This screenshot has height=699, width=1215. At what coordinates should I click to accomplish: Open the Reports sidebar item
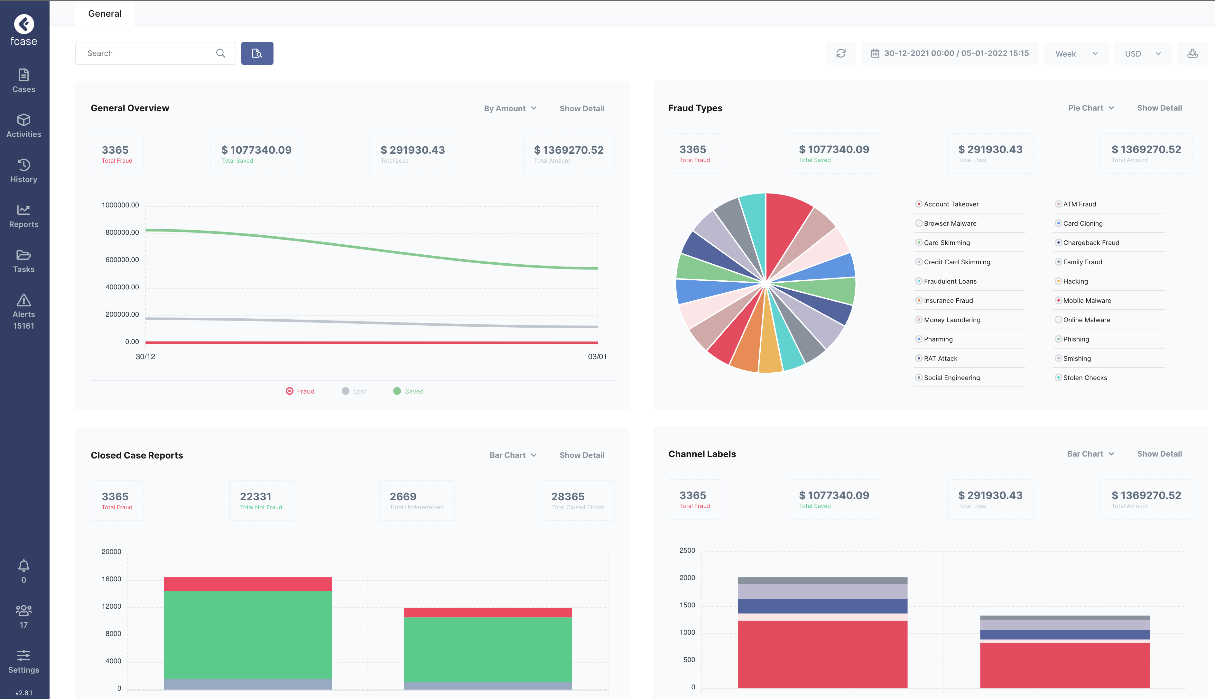23,216
